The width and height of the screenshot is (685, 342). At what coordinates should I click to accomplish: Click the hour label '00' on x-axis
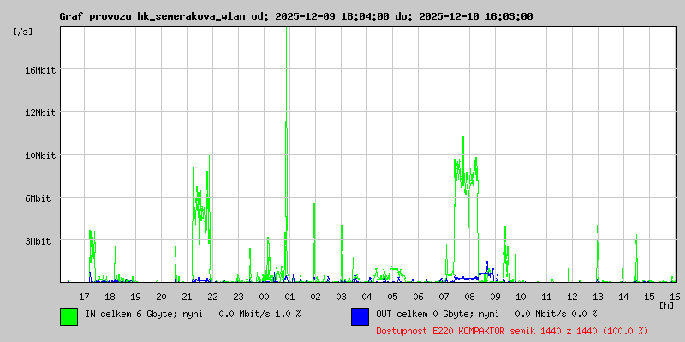coord(264,297)
